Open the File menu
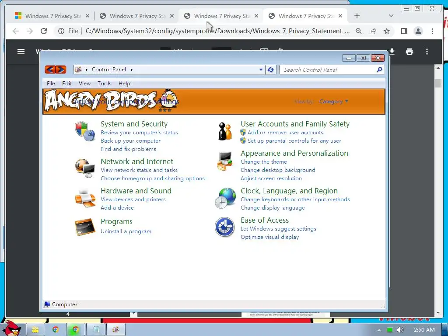This screenshot has width=448, height=336. (51, 84)
